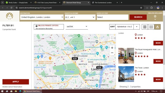Click The Tower, London title
The height and width of the screenshot is (93, 165).
[x=142, y=68]
